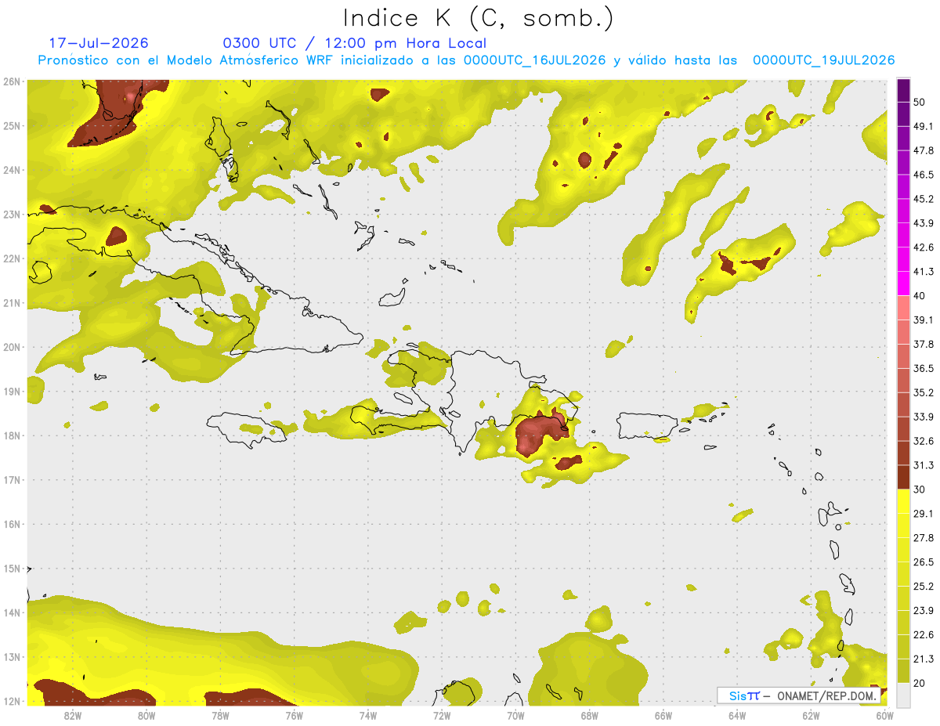Click colorbar label '47.8'
The image size is (940, 726).
924,150
